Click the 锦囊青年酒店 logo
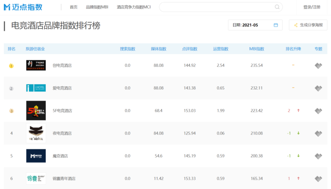Screen dimensions: 331x189 tap(36, 178)
